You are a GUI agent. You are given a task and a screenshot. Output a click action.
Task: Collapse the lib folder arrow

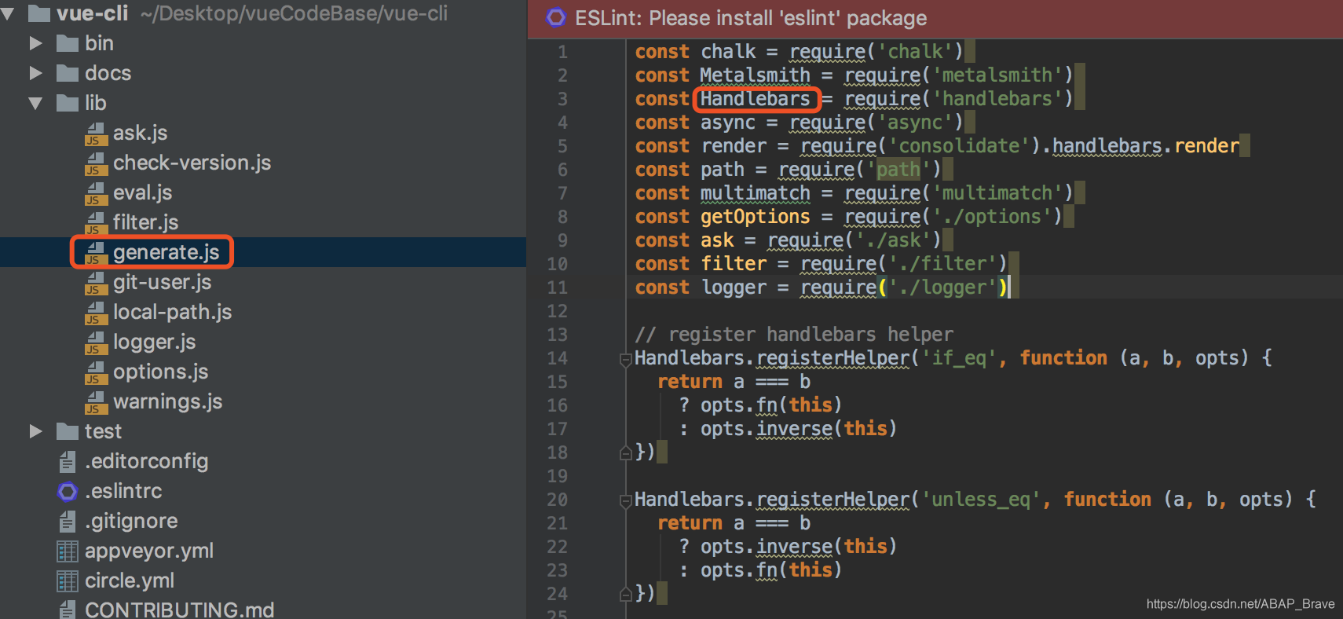pyautogui.click(x=35, y=103)
